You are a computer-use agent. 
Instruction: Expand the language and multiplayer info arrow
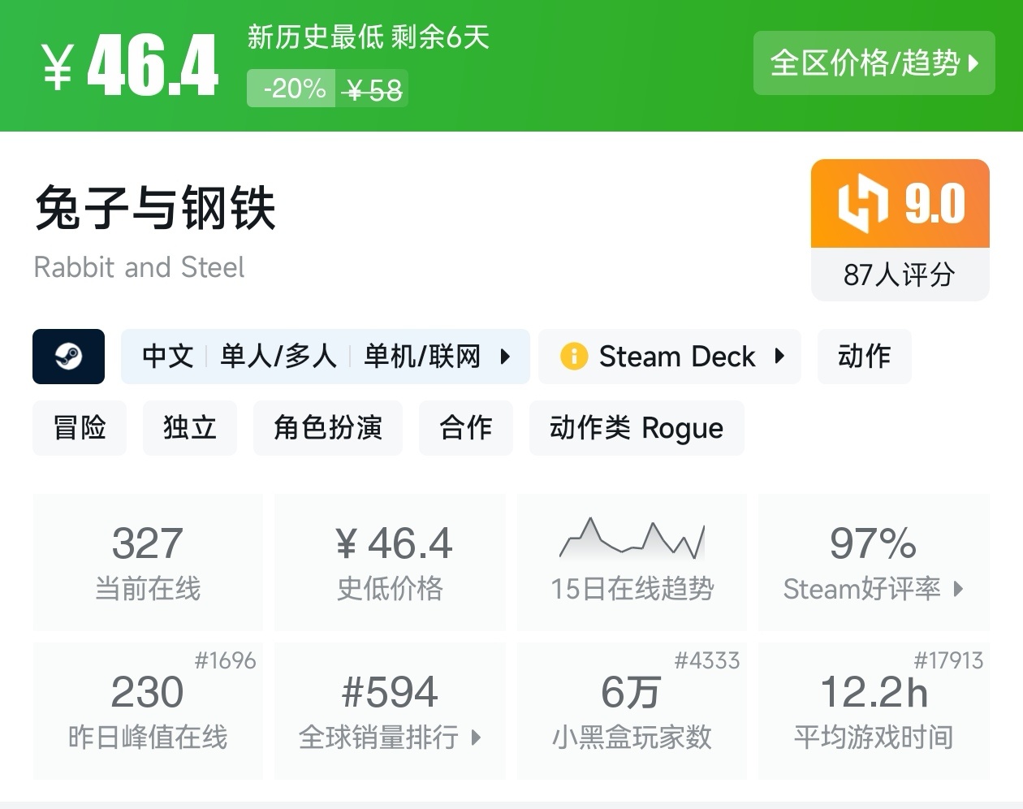505,357
